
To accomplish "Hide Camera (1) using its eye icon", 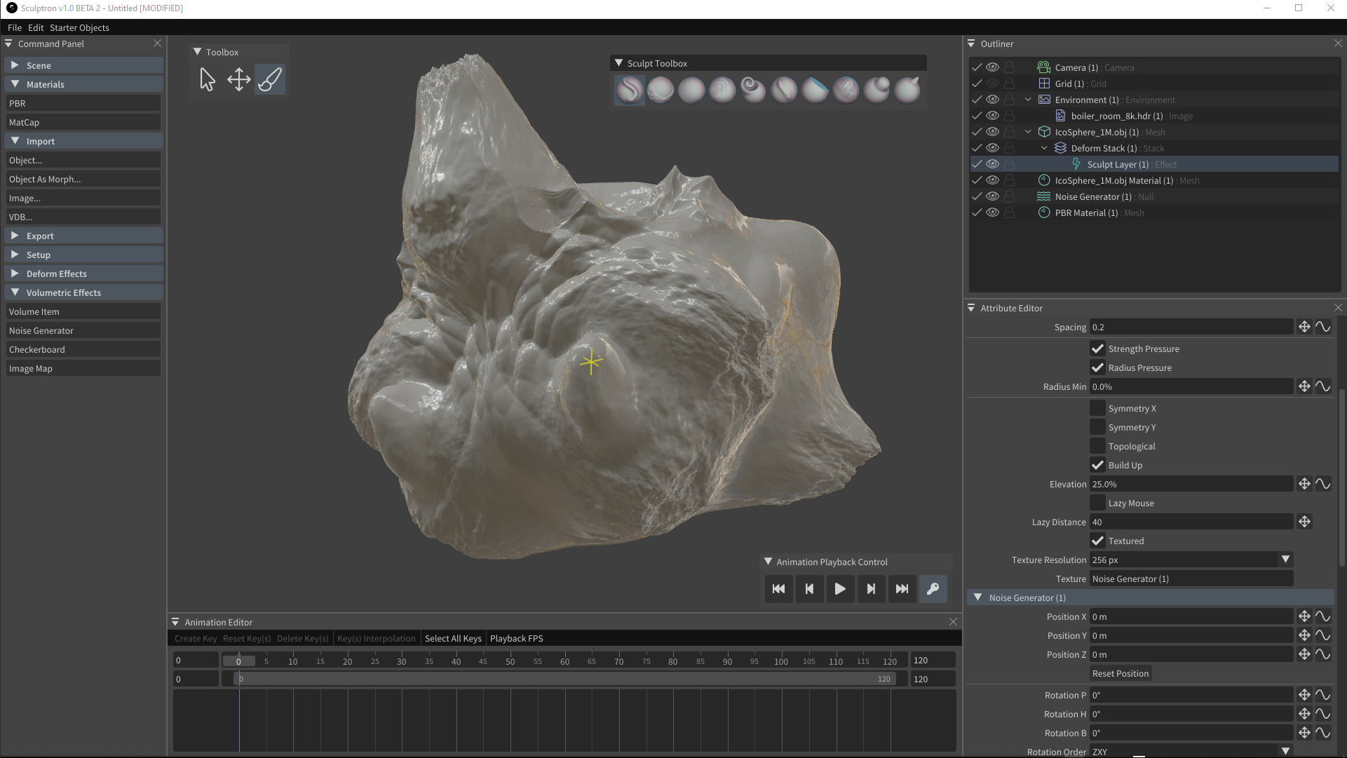I will 992,67.
